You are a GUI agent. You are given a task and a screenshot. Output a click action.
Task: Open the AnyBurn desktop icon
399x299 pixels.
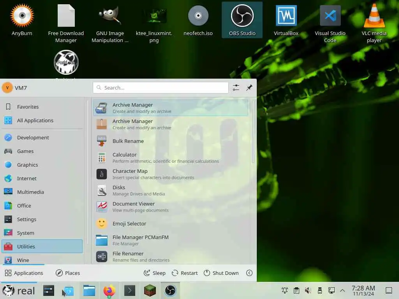[x=22, y=20]
